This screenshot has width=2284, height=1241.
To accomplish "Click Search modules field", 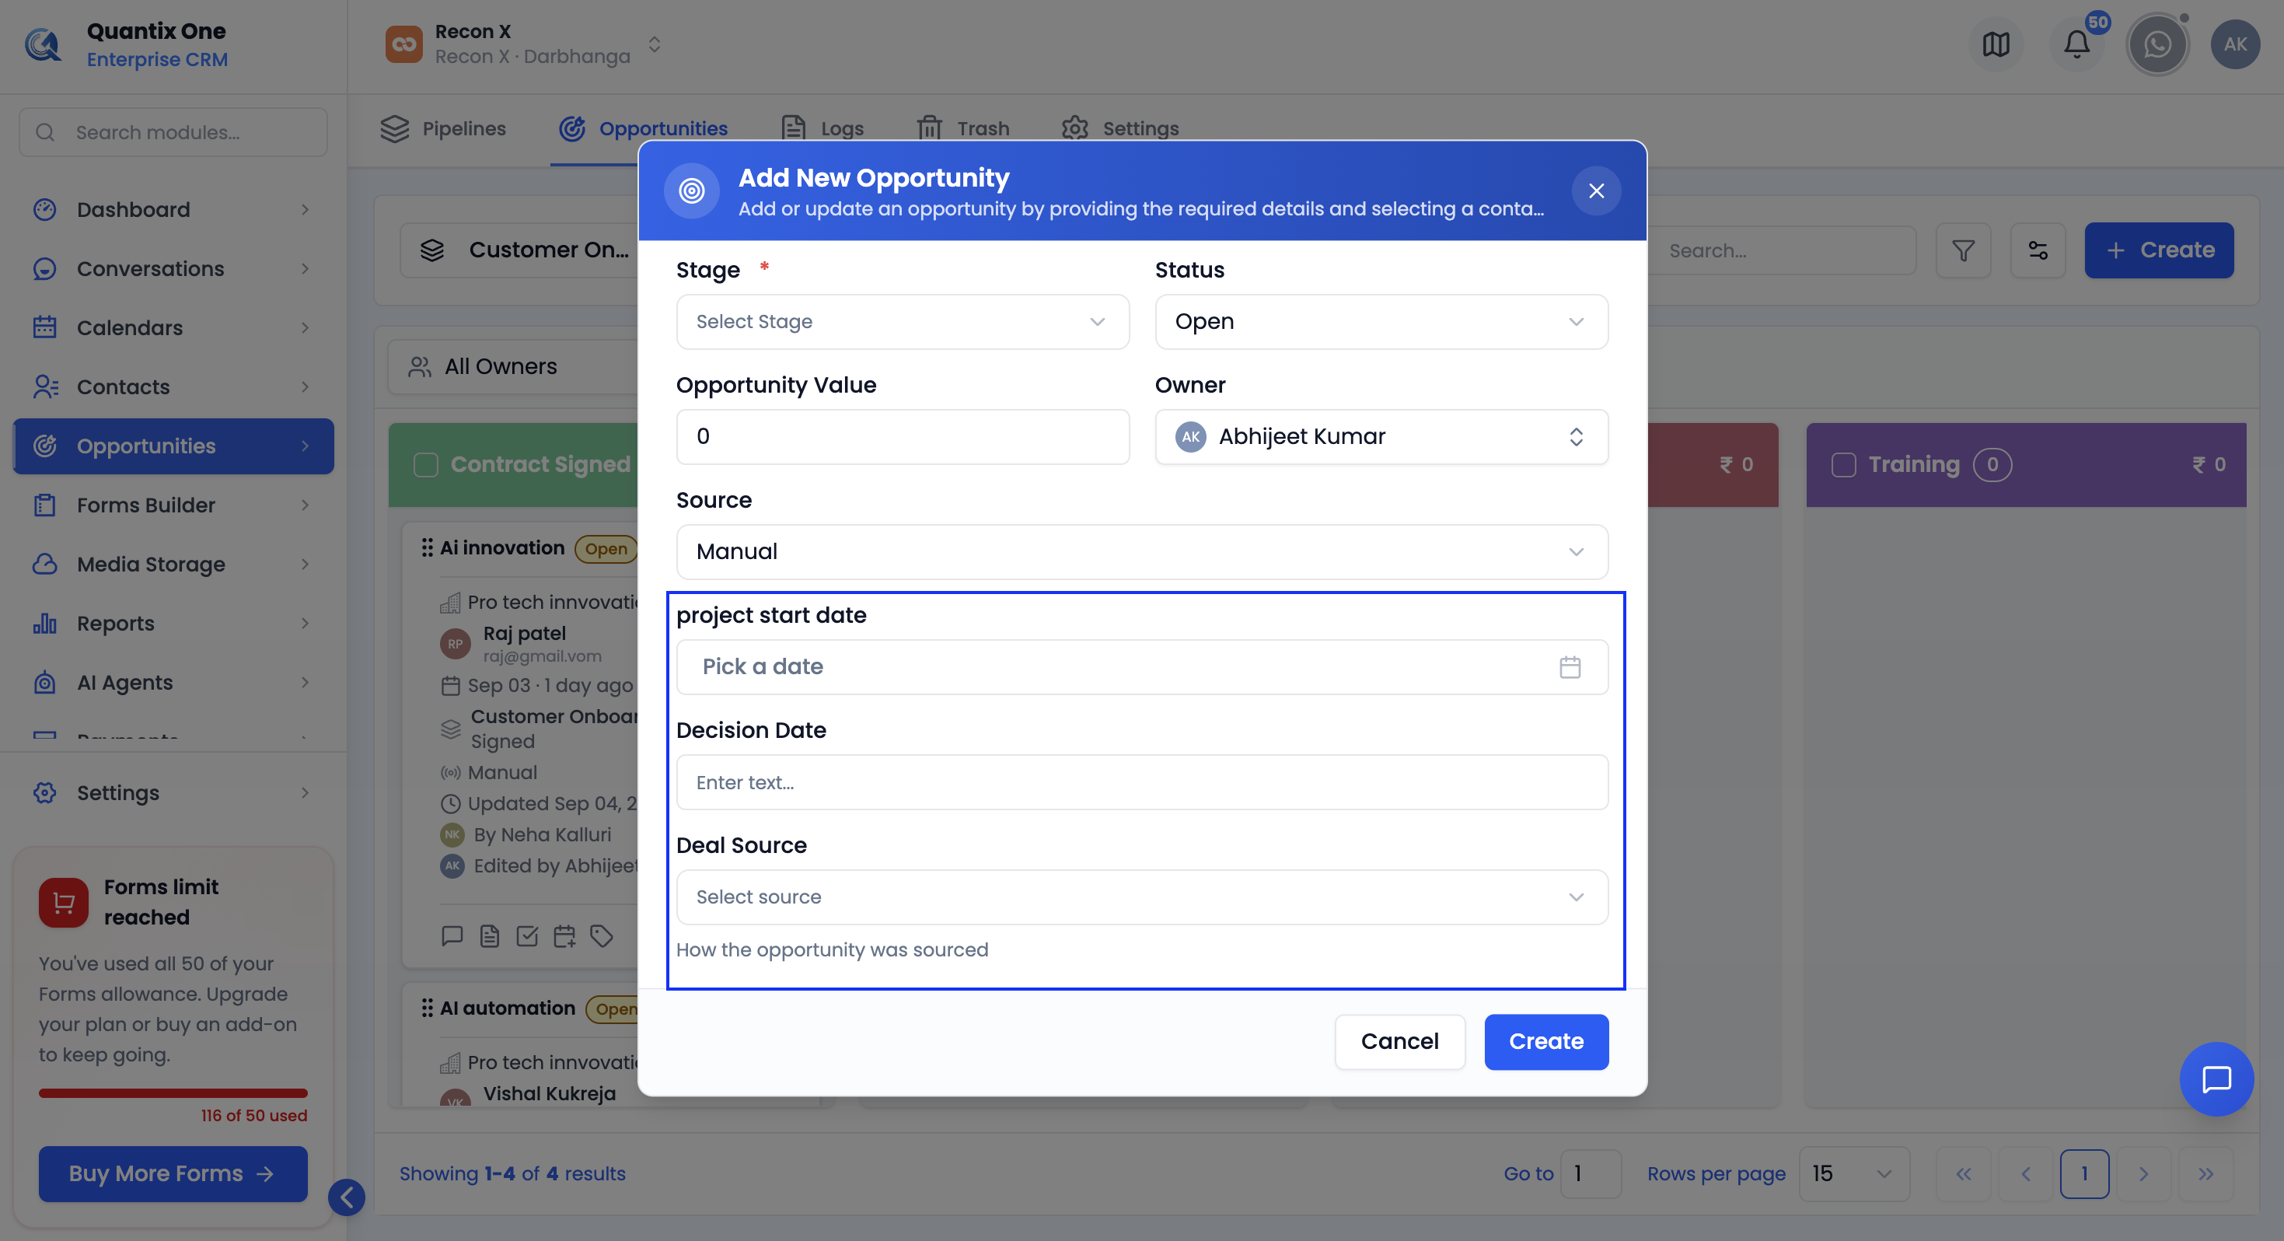I will 173,132.
